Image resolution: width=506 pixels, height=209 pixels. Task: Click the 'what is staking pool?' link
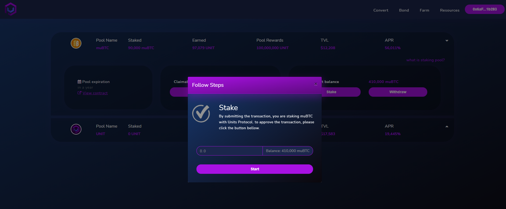(425, 60)
